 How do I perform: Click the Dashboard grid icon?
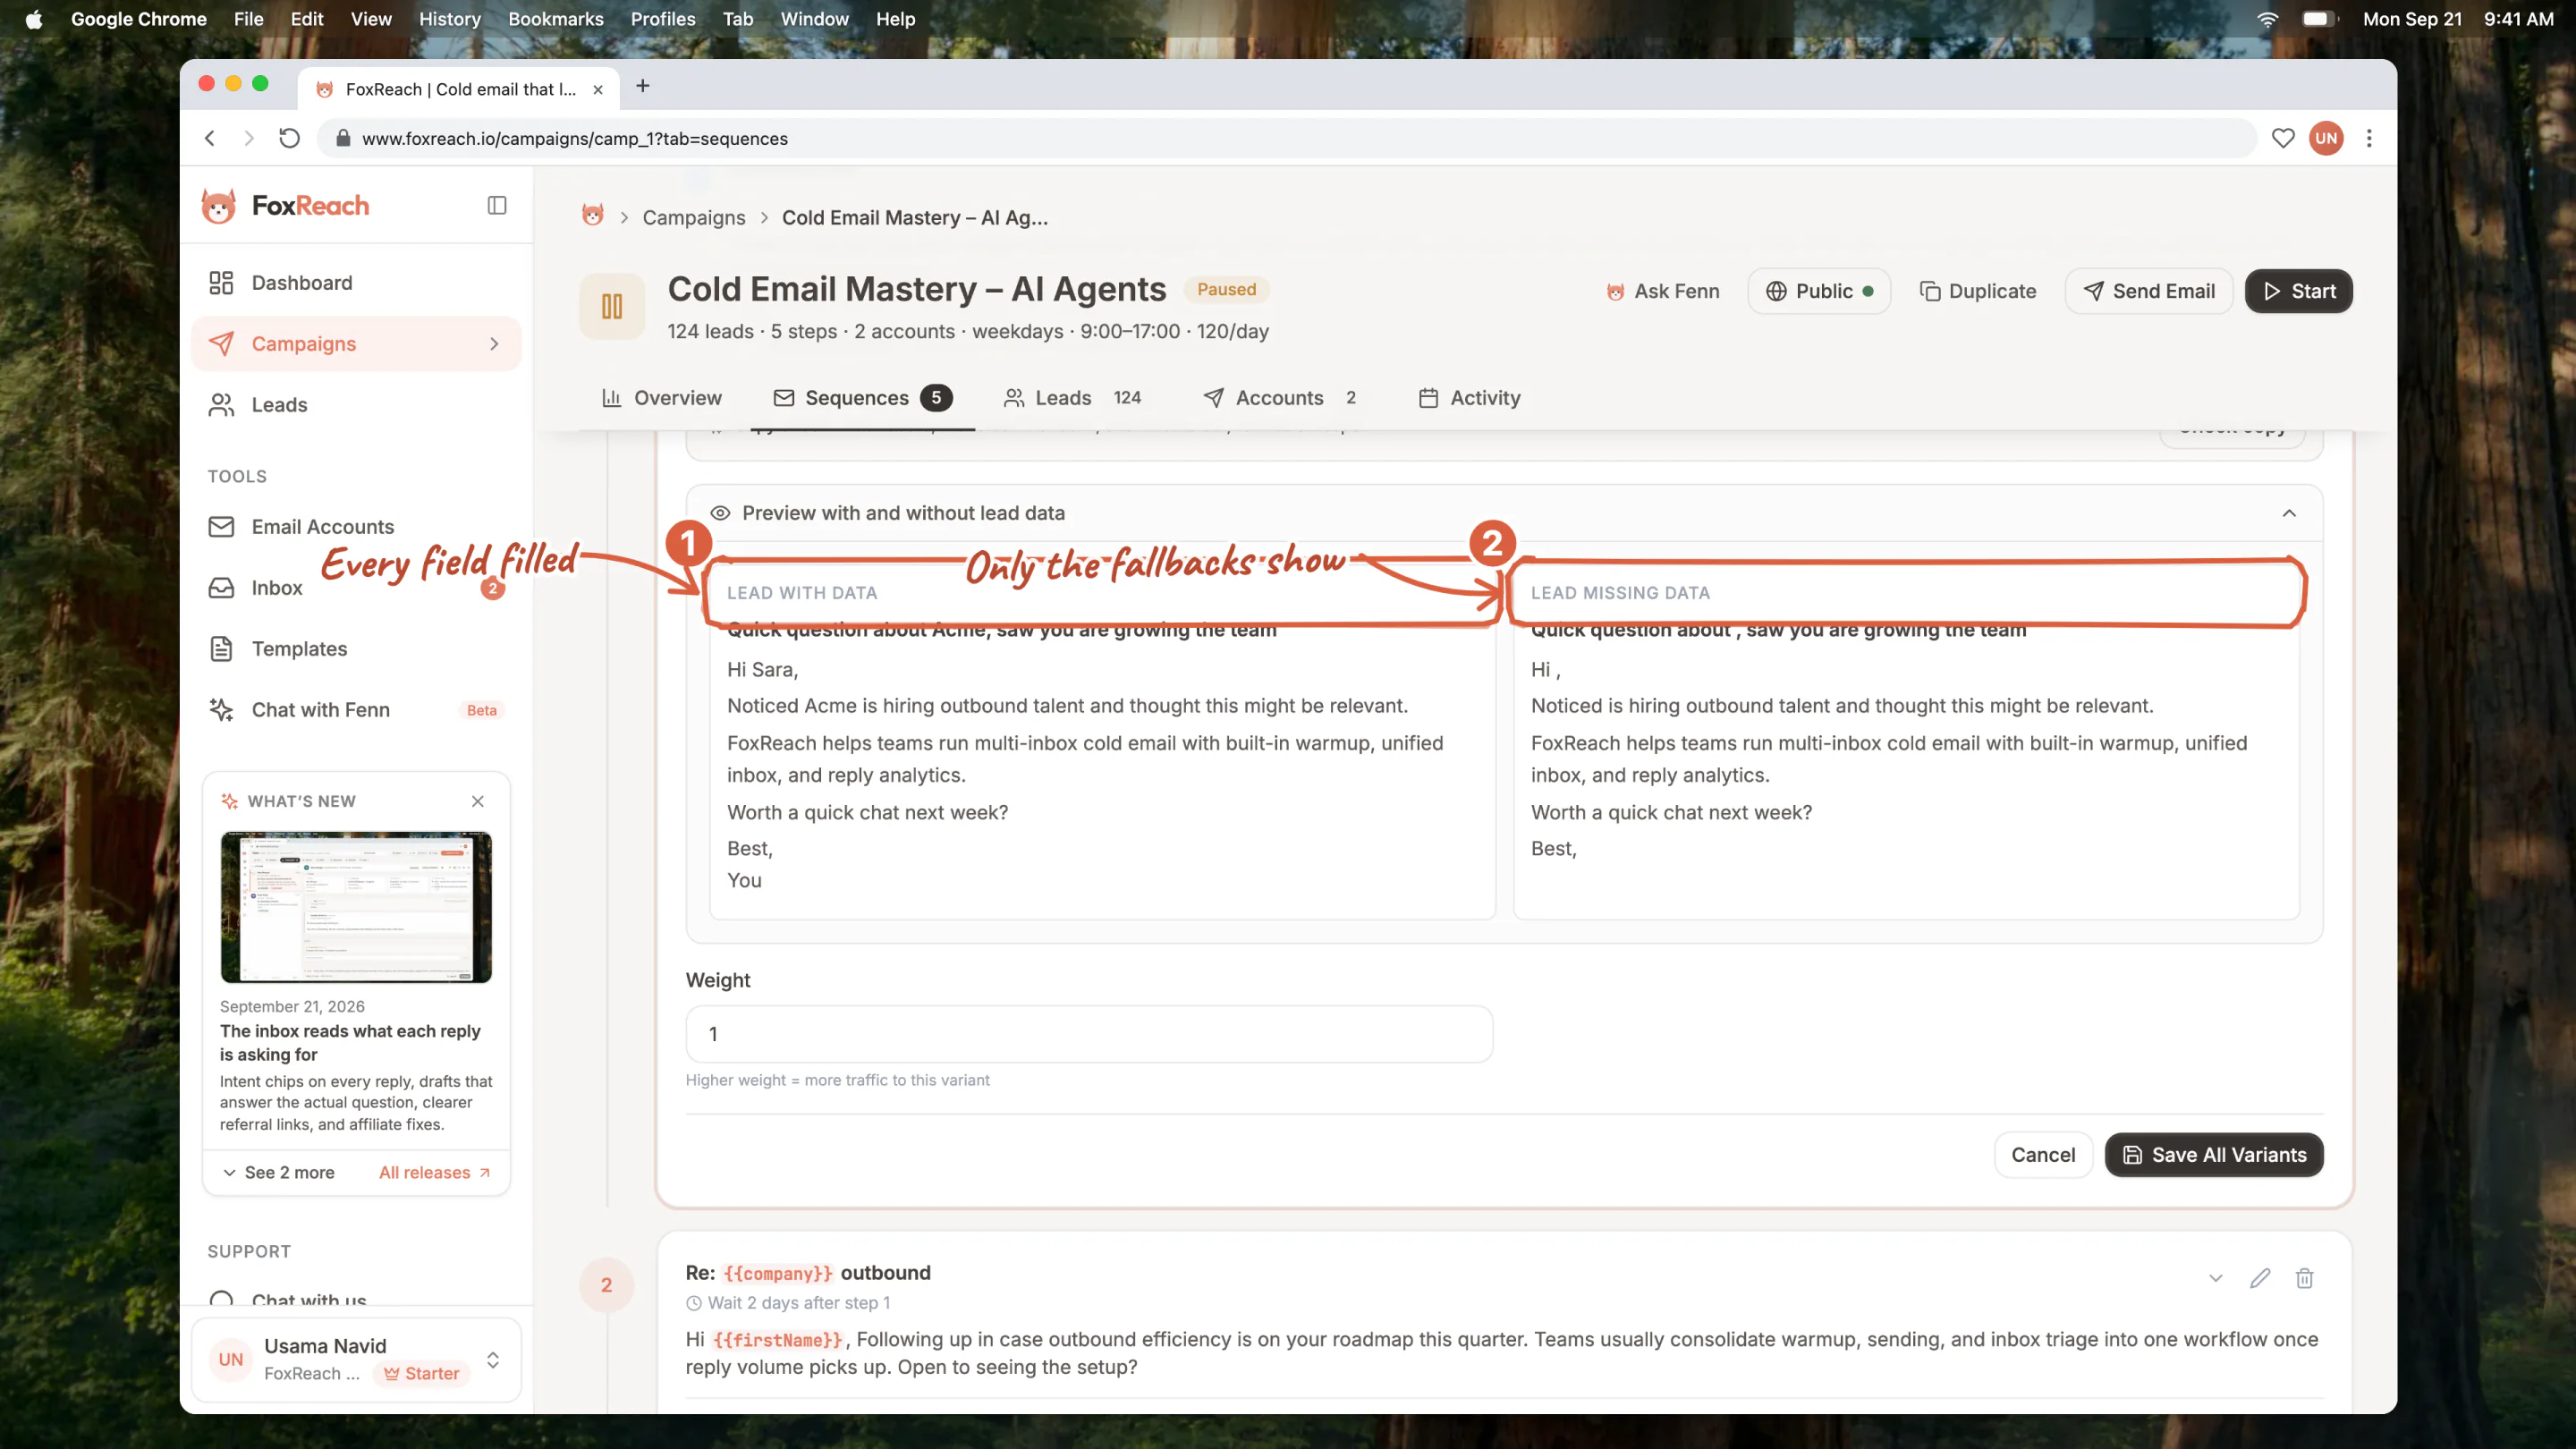(221, 283)
